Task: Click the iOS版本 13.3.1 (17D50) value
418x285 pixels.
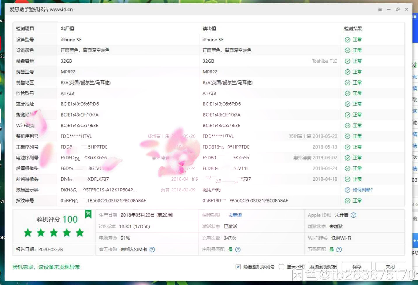Action: click(x=134, y=226)
